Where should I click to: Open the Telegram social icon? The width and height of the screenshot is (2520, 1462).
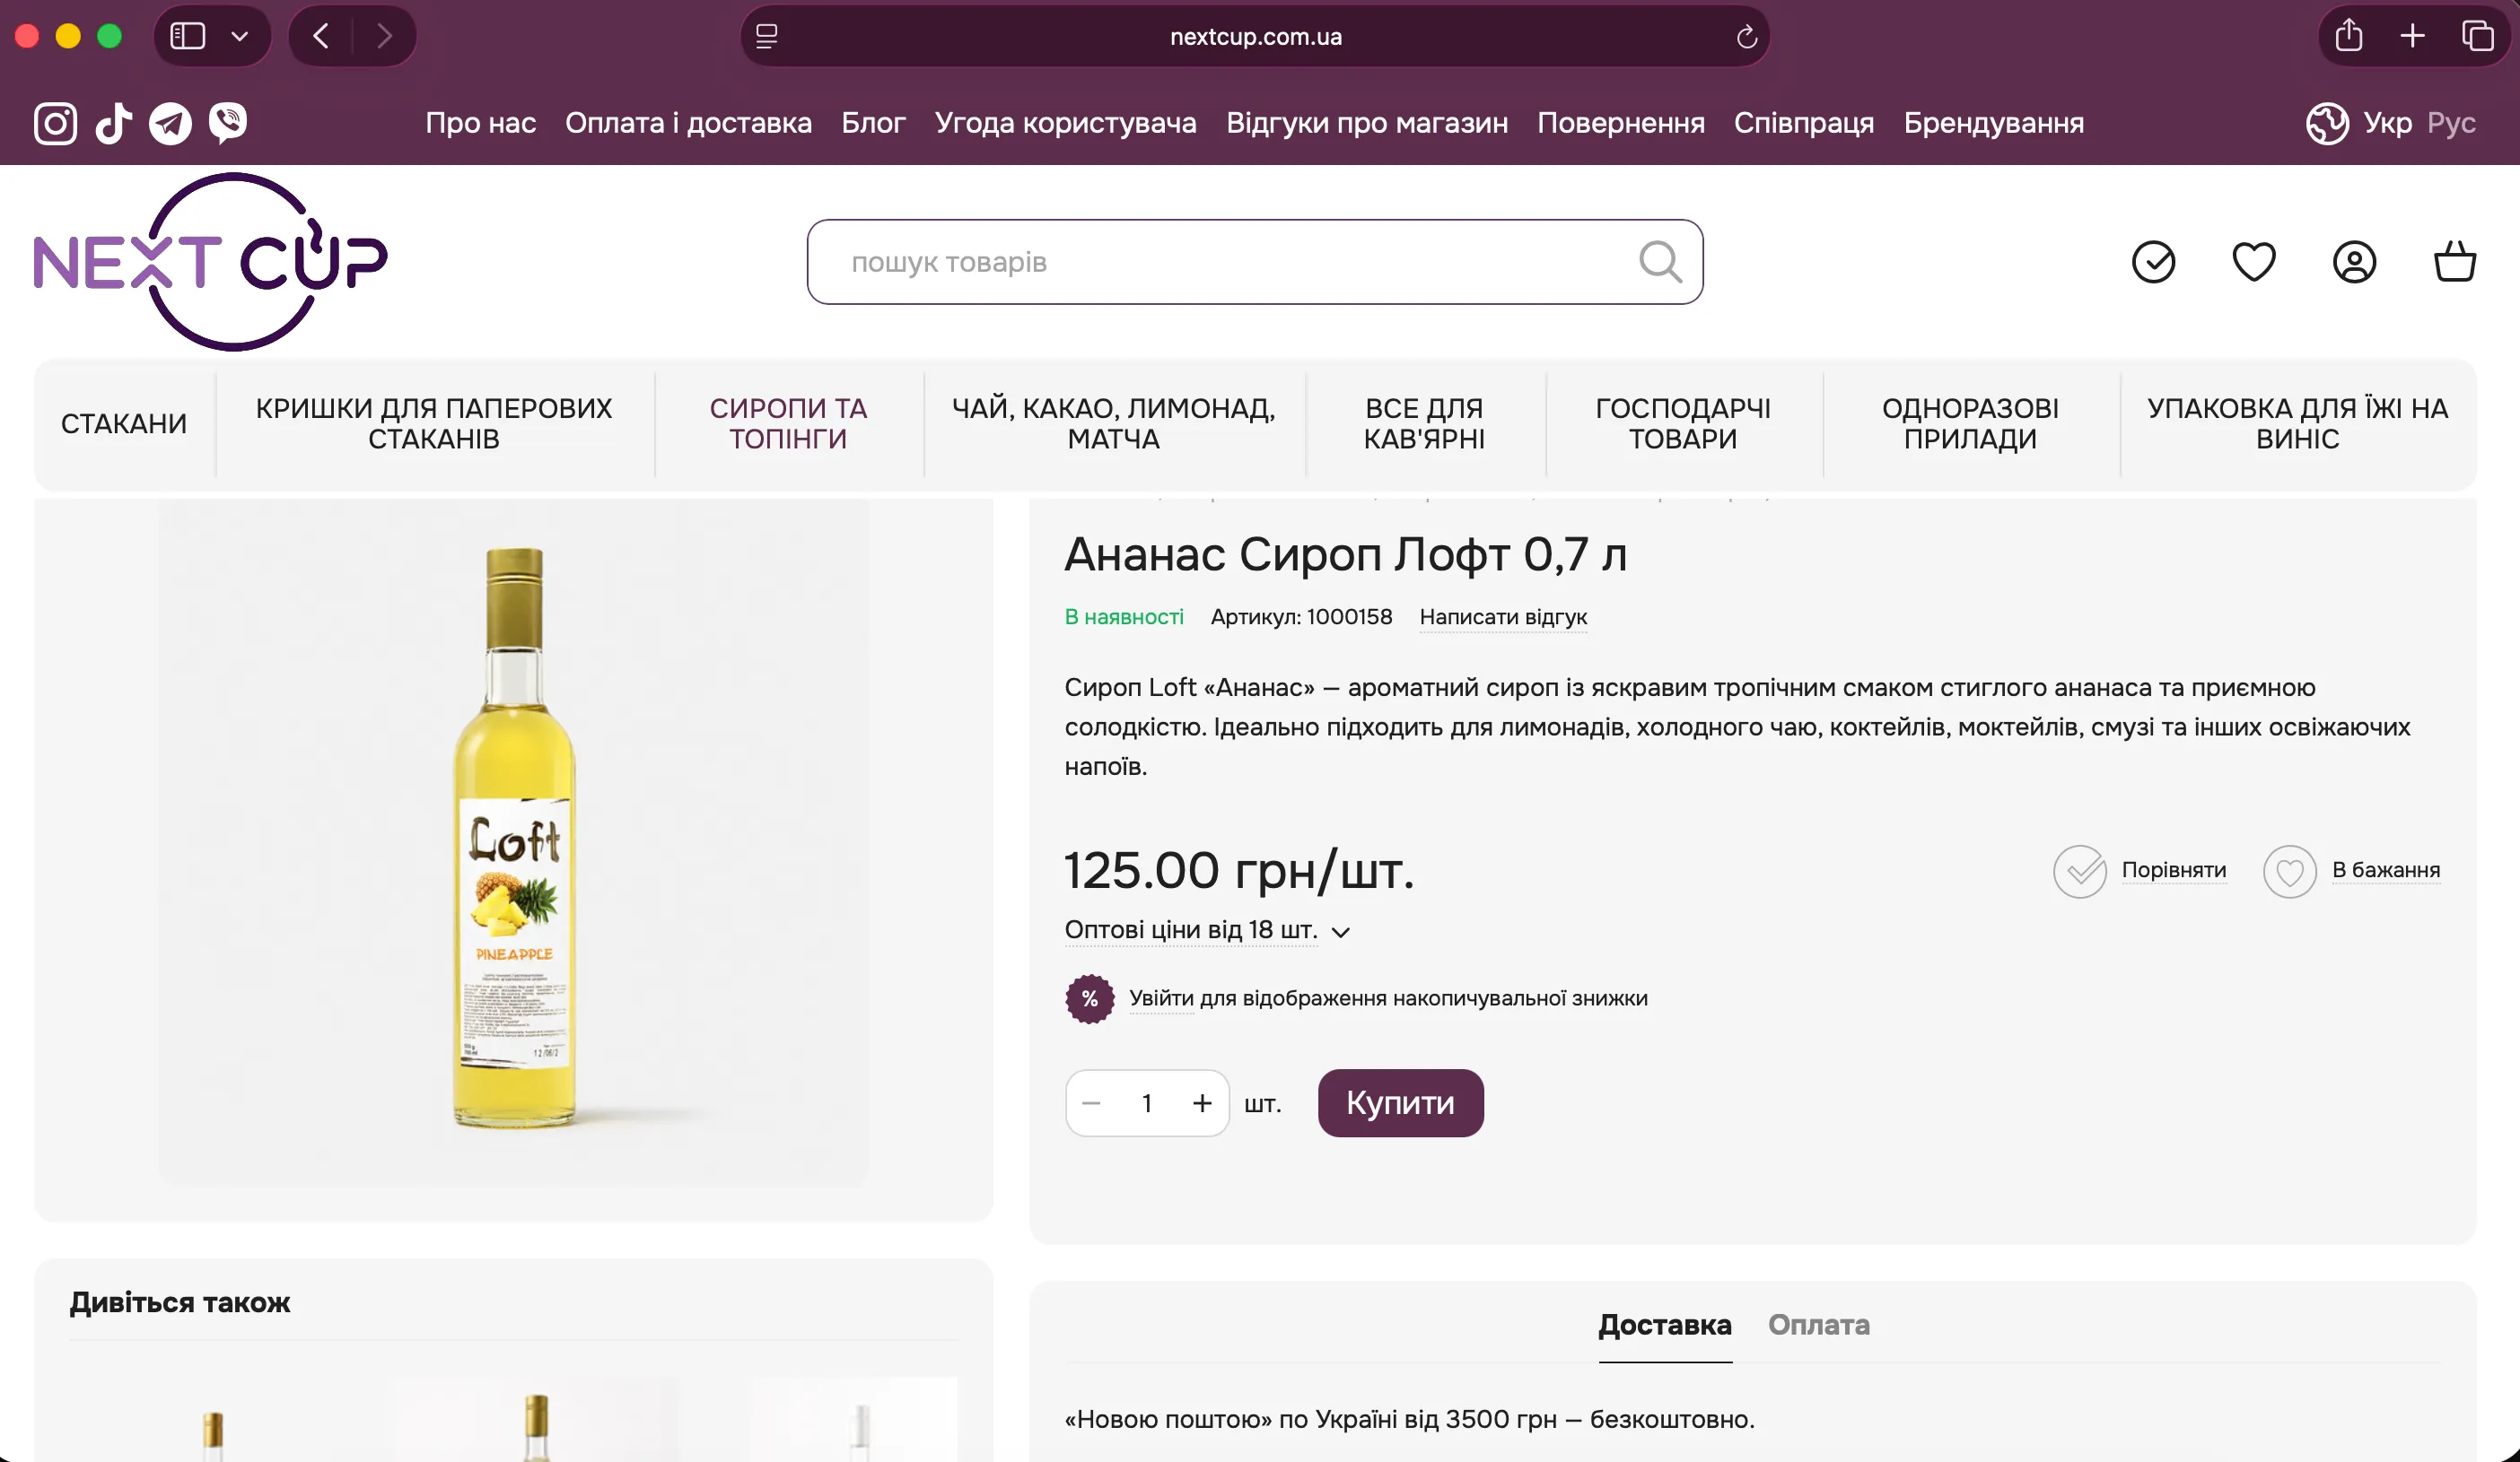pyautogui.click(x=170, y=123)
